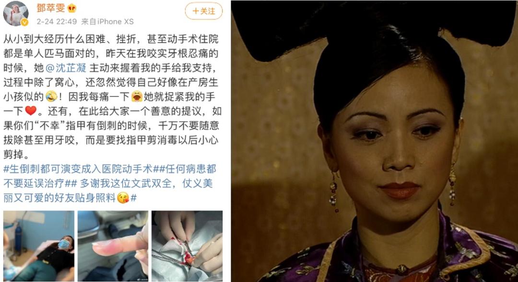The width and height of the screenshot is (518, 282).
Task: Click the 2-24 22:49 post timestamp
Action: point(57,22)
